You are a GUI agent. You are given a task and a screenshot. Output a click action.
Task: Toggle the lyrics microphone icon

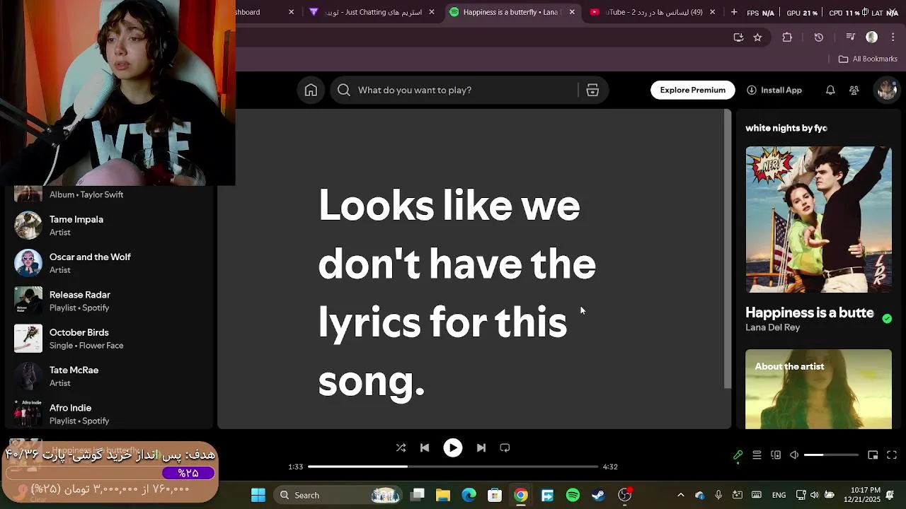[738, 455]
